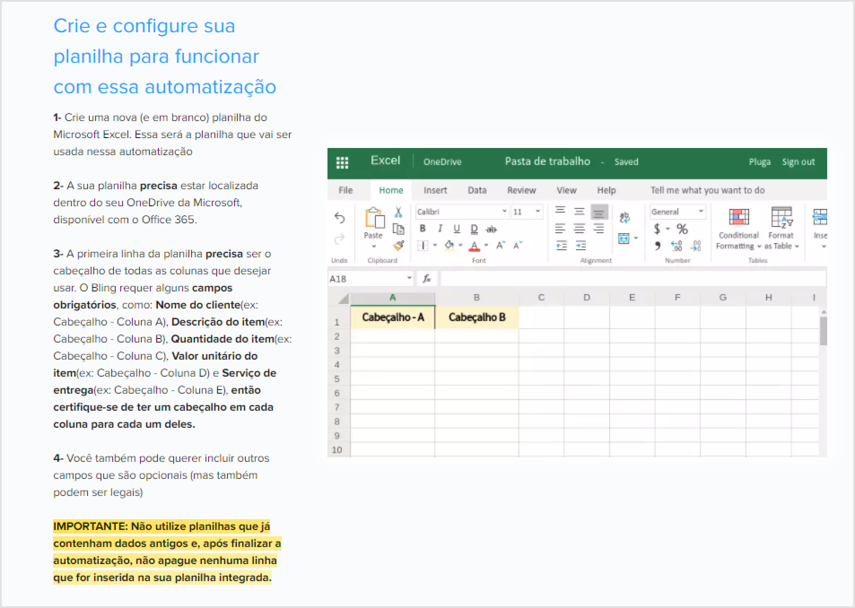Click the Double Underline icon
855x608 pixels.
click(x=474, y=229)
